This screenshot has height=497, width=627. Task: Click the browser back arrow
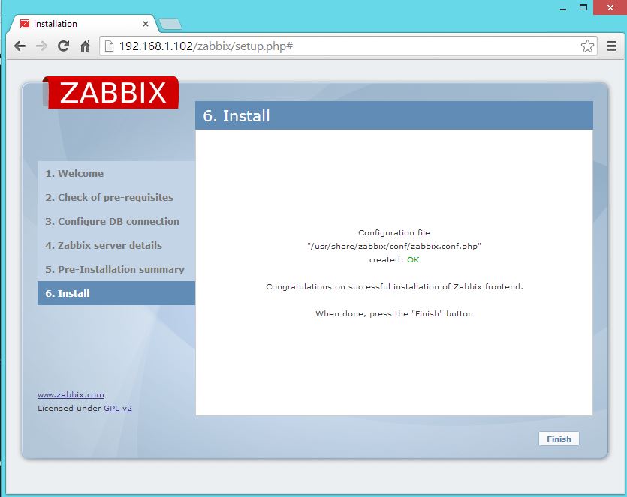[20, 46]
